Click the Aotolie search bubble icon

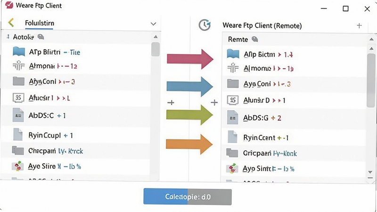point(41,37)
